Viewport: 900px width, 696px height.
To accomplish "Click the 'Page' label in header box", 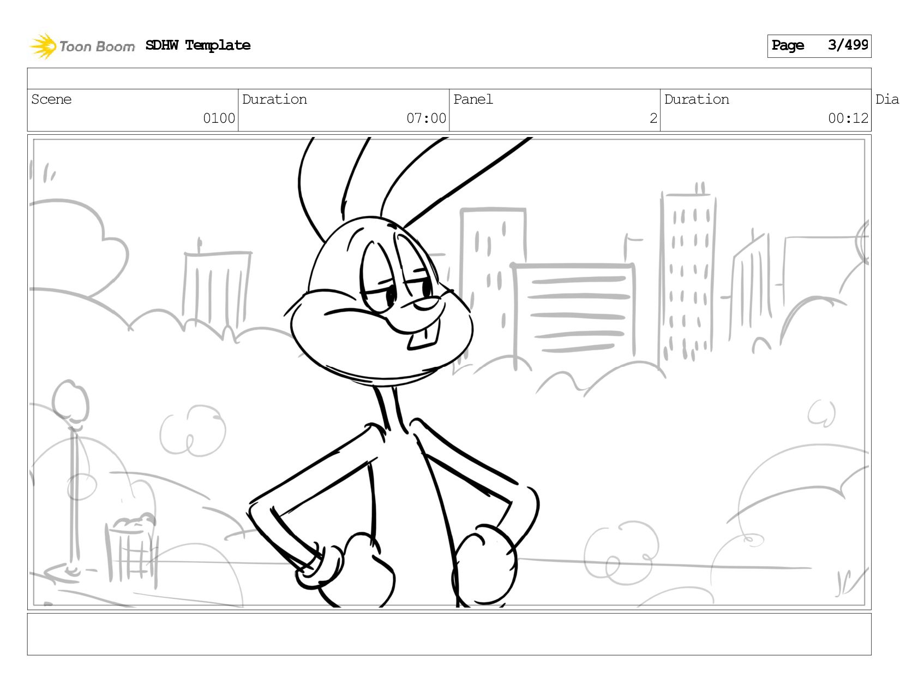I will (788, 45).
